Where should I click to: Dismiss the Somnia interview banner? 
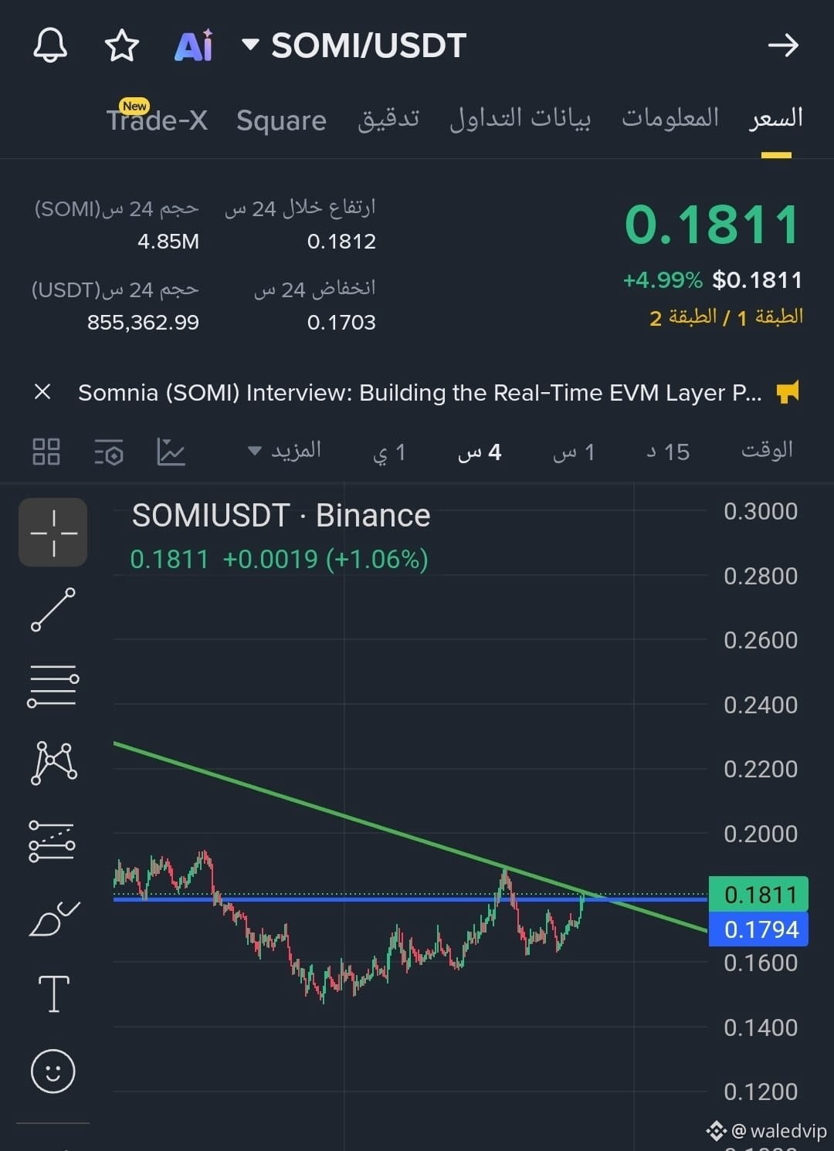[x=42, y=392]
